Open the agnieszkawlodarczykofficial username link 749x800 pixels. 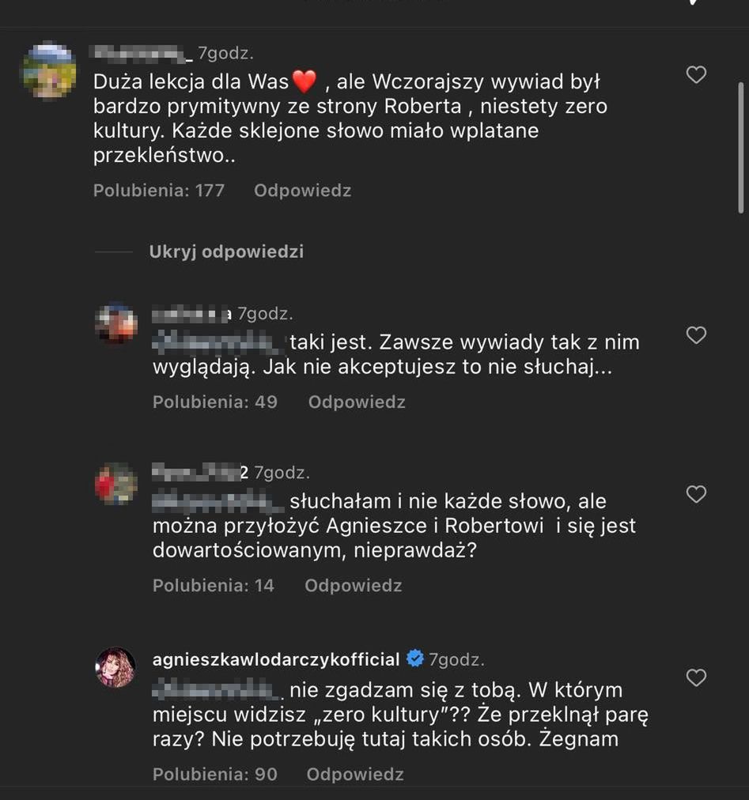[276, 658]
